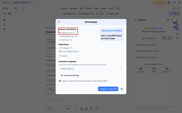This screenshot has height=113, width=182.
Task: Click the Custom page range start field
Action: coord(73,56)
